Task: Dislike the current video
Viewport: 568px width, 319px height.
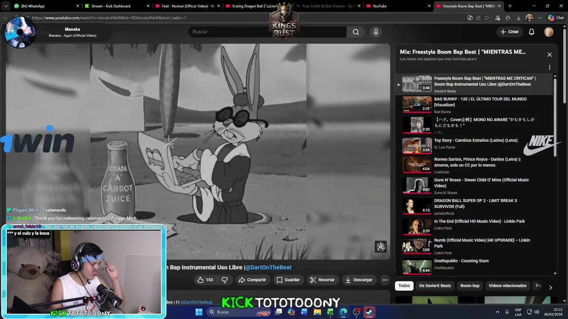Action: (x=225, y=280)
